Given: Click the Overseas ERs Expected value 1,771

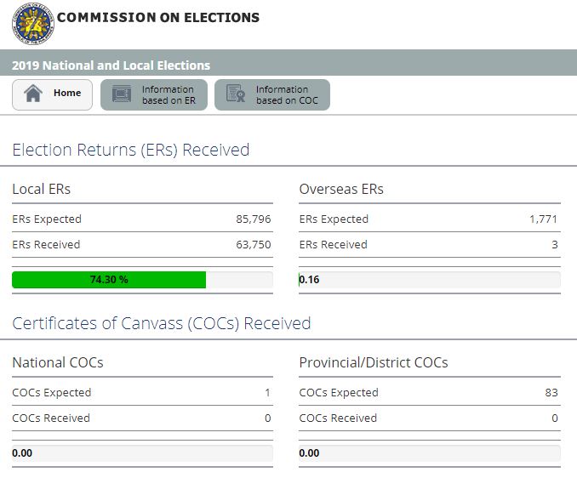Looking at the screenshot, I should 543,219.
